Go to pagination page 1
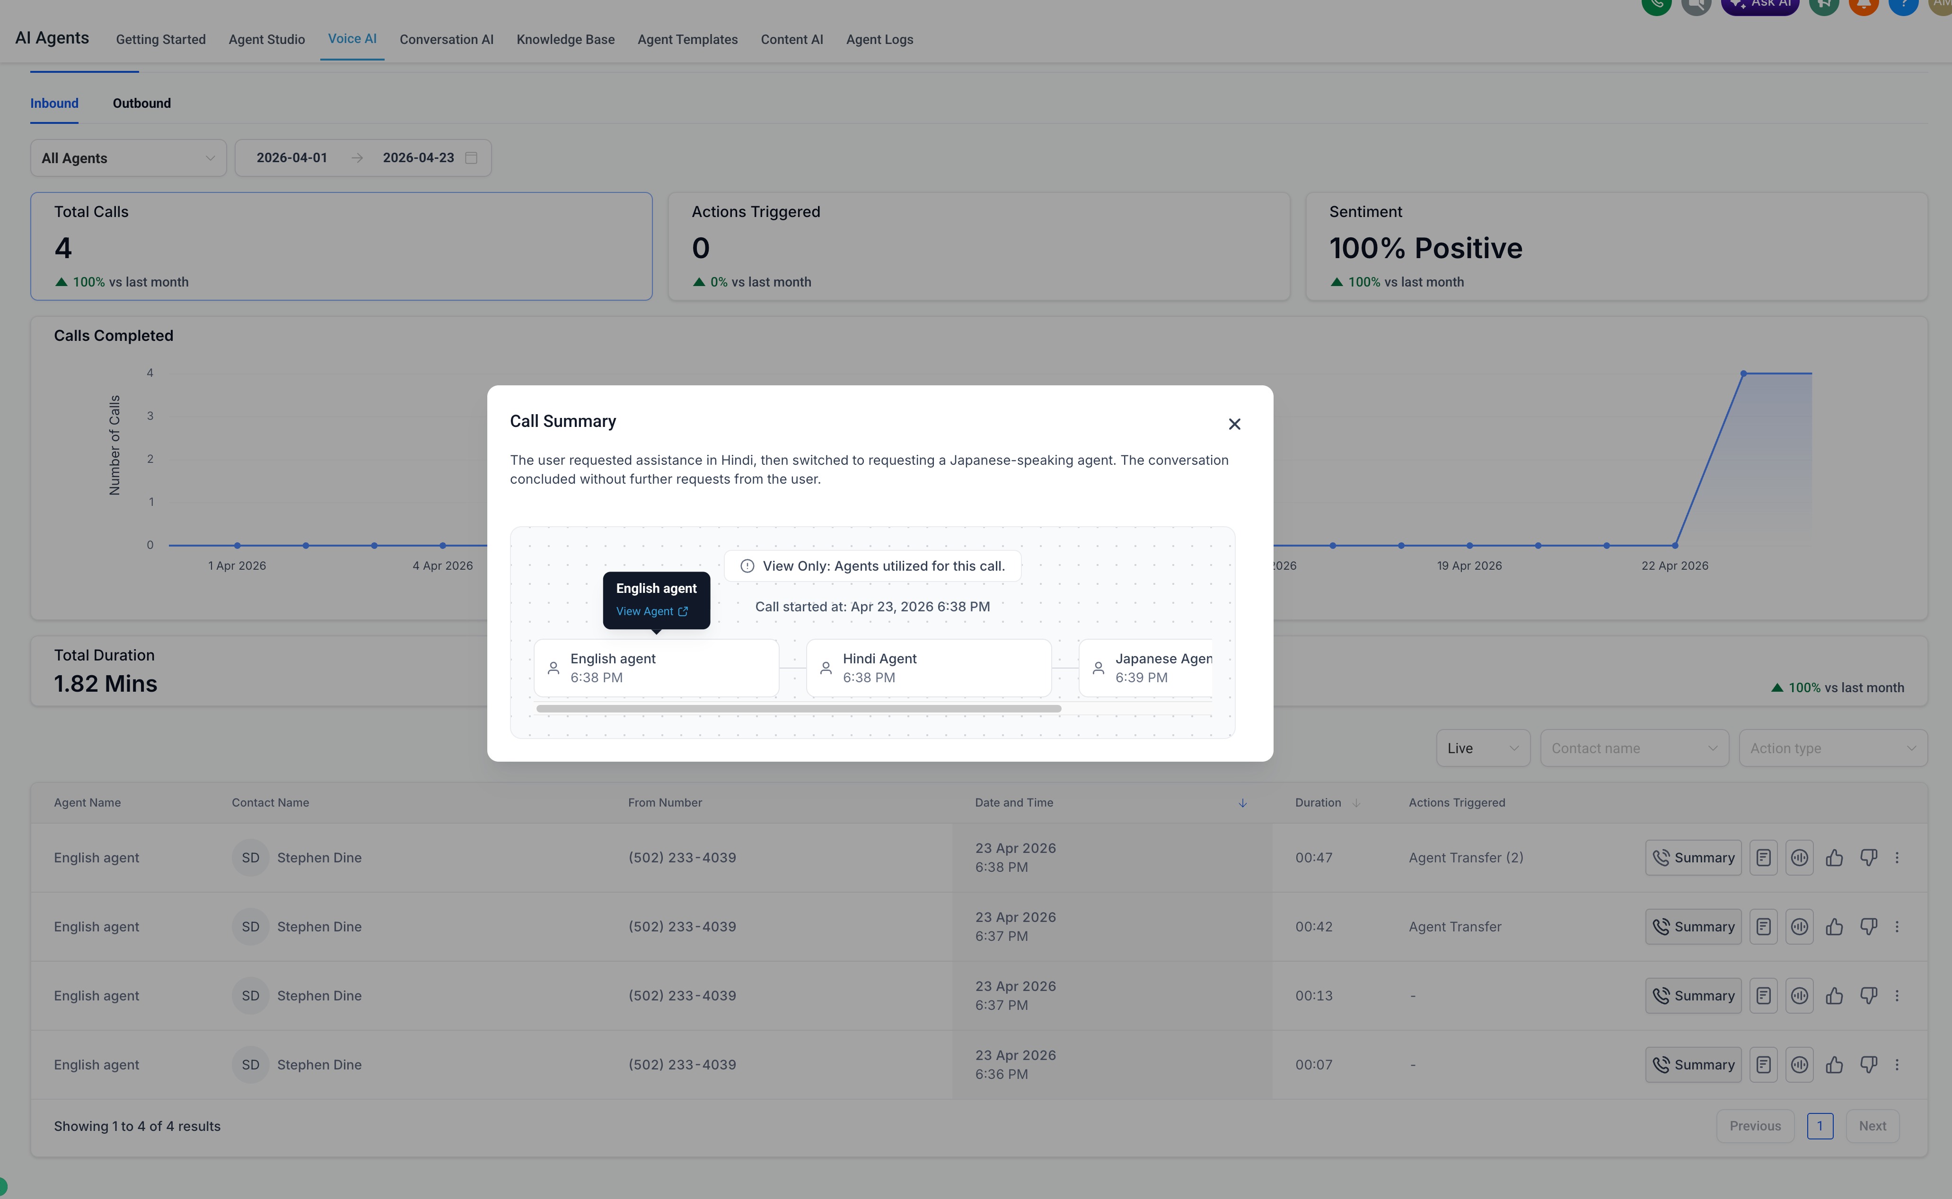The image size is (1952, 1199). tap(1820, 1126)
